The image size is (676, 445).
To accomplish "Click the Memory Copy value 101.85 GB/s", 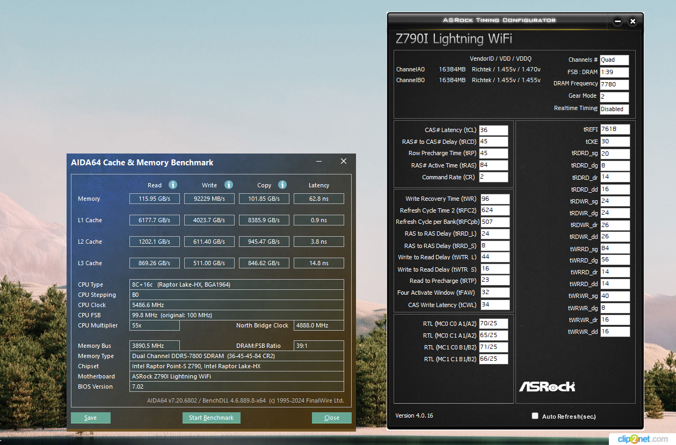I will click(x=264, y=199).
